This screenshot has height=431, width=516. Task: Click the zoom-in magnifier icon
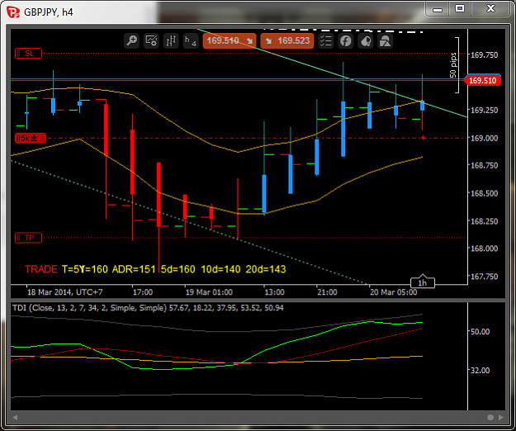pyautogui.click(x=131, y=40)
